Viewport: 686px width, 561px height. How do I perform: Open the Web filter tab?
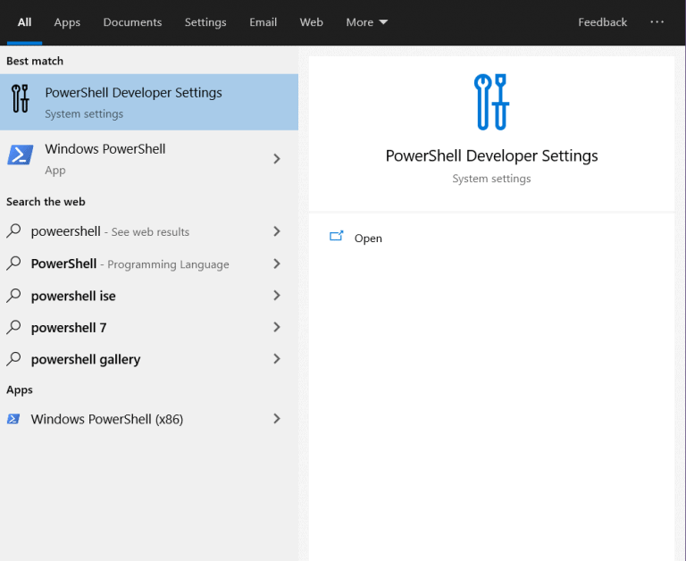point(311,22)
